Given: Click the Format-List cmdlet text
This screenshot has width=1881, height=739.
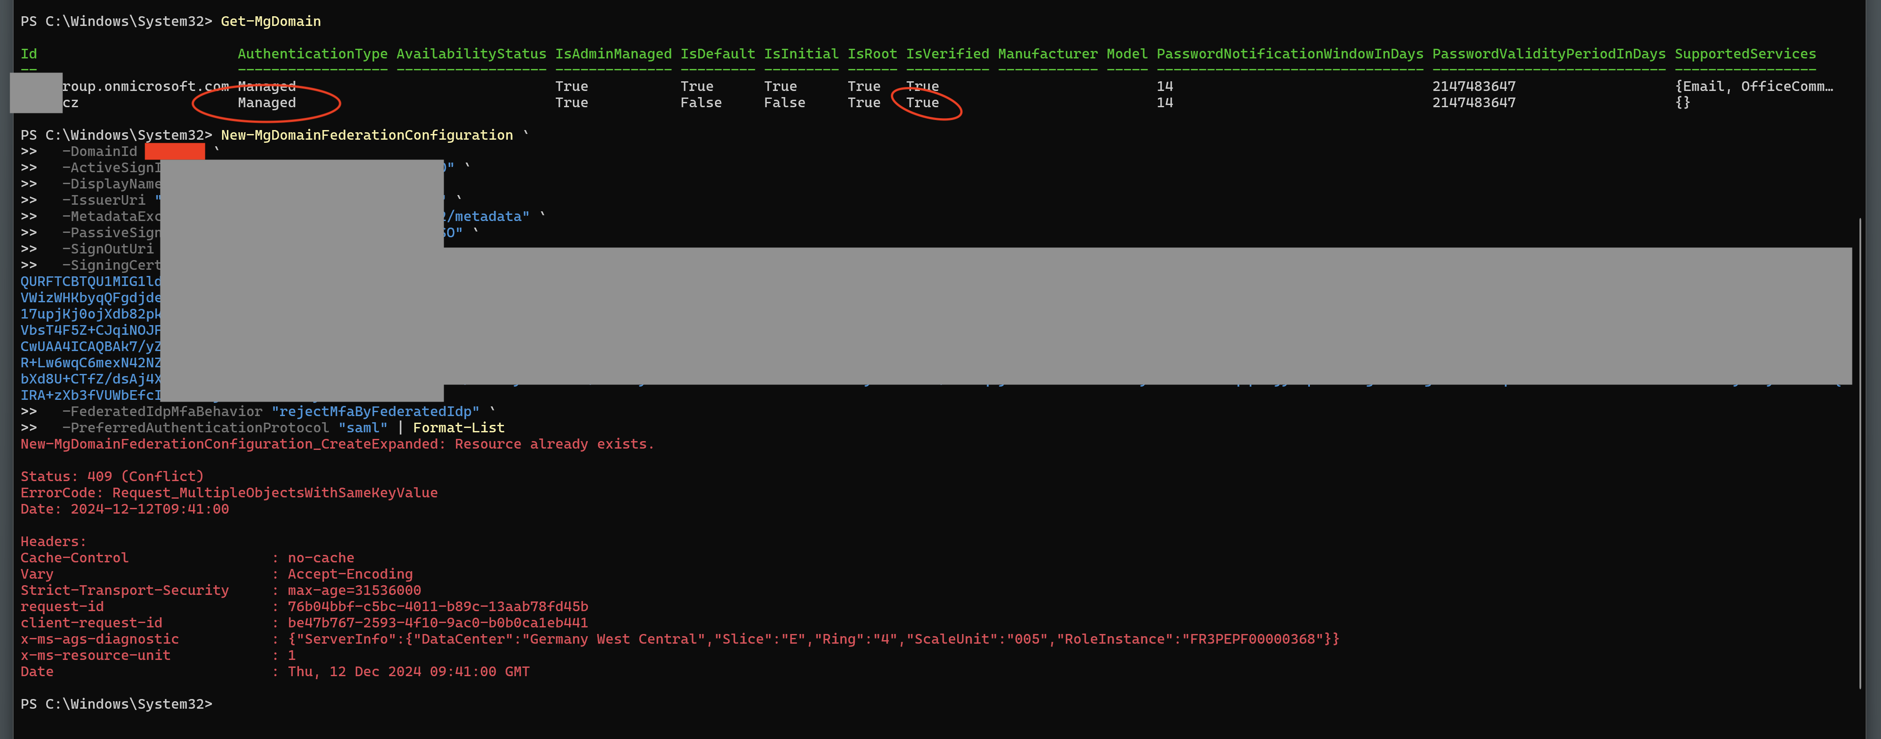Looking at the screenshot, I should pos(459,427).
